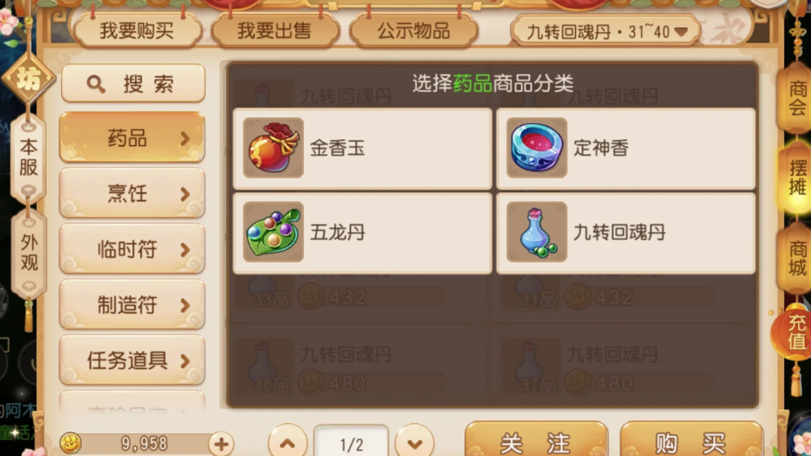Expand the 制造符 category
811x456 pixels.
(x=133, y=304)
